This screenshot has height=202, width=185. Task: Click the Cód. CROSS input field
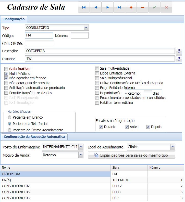point(40,43)
